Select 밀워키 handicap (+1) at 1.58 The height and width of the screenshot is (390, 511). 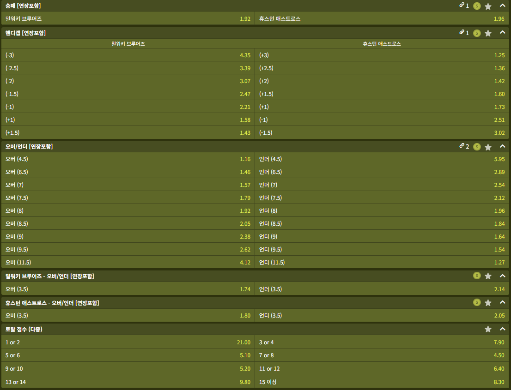(x=128, y=120)
